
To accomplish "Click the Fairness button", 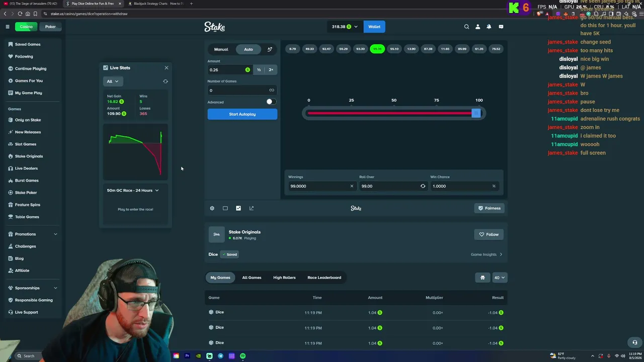I will (490, 208).
